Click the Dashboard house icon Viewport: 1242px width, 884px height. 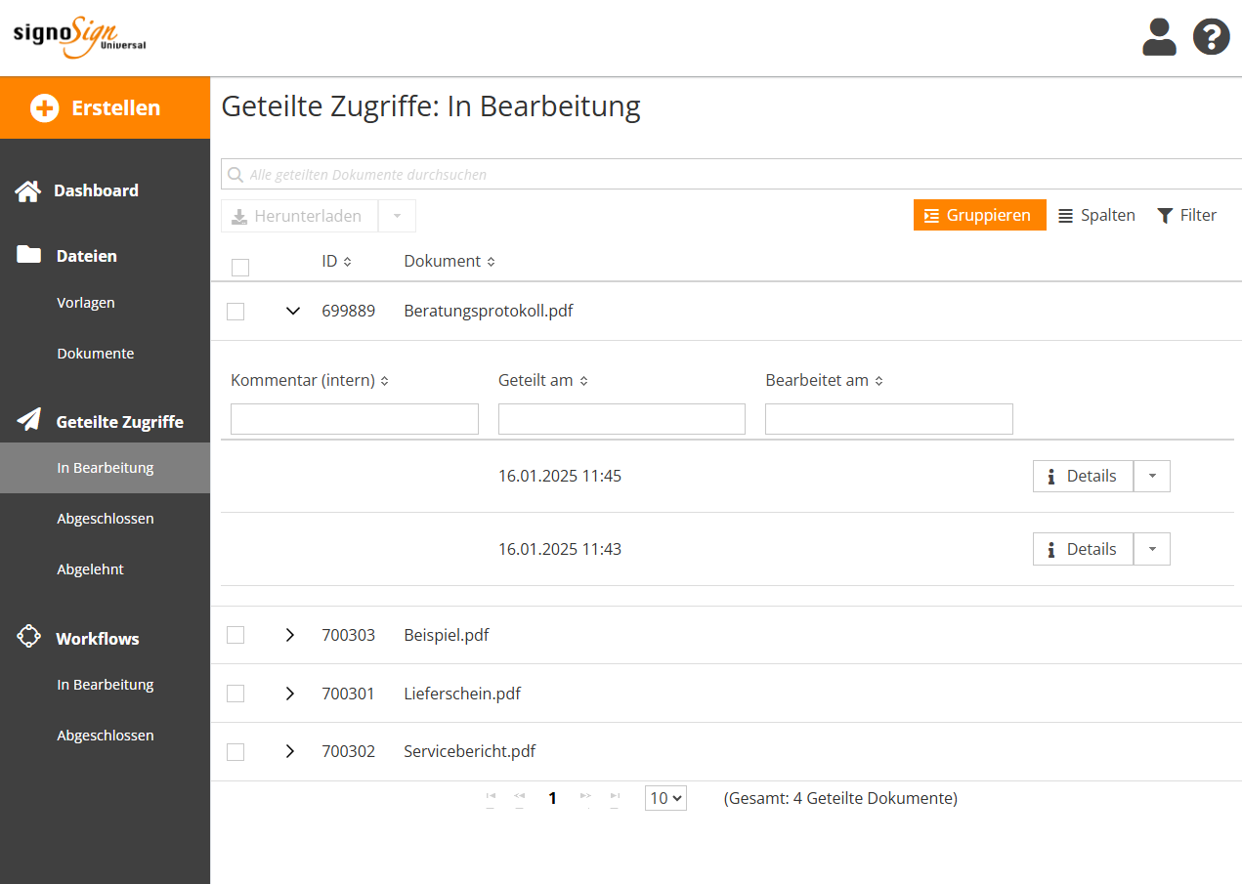pos(28,191)
